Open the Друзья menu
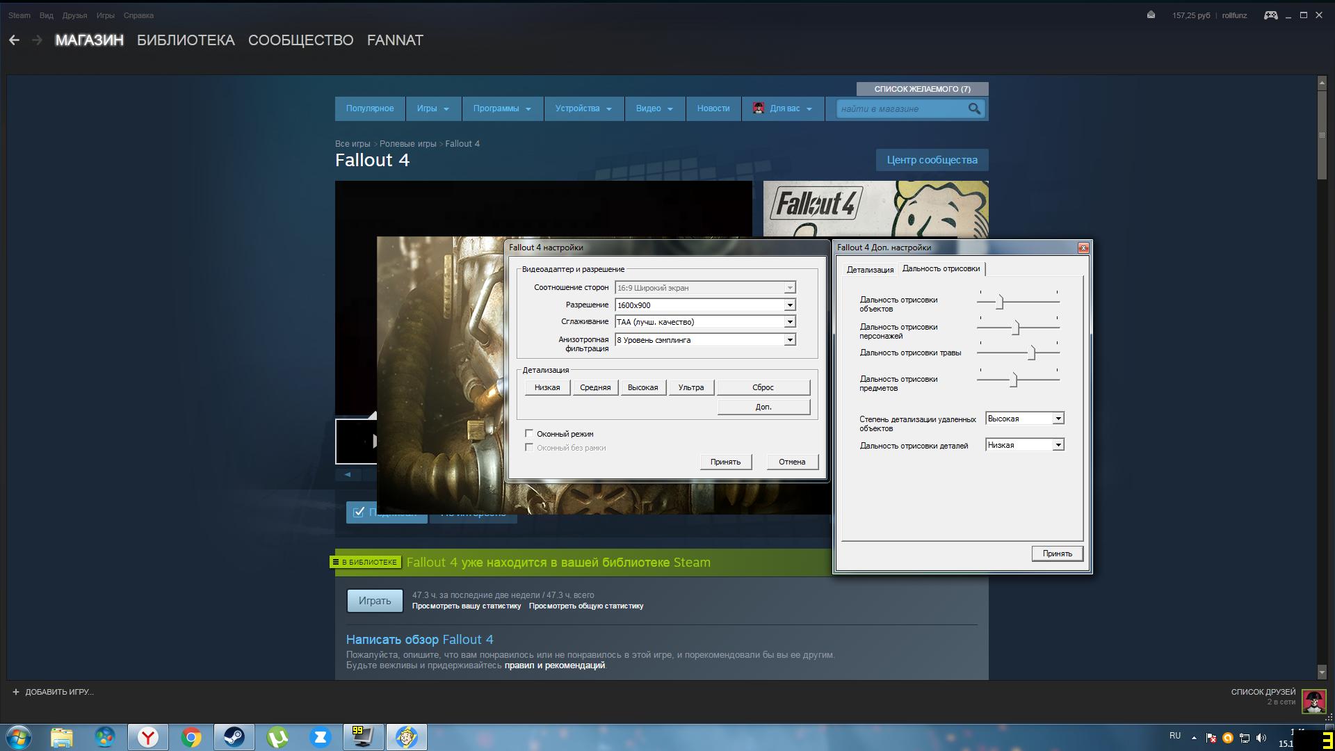 pyautogui.click(x=74, y=15)
